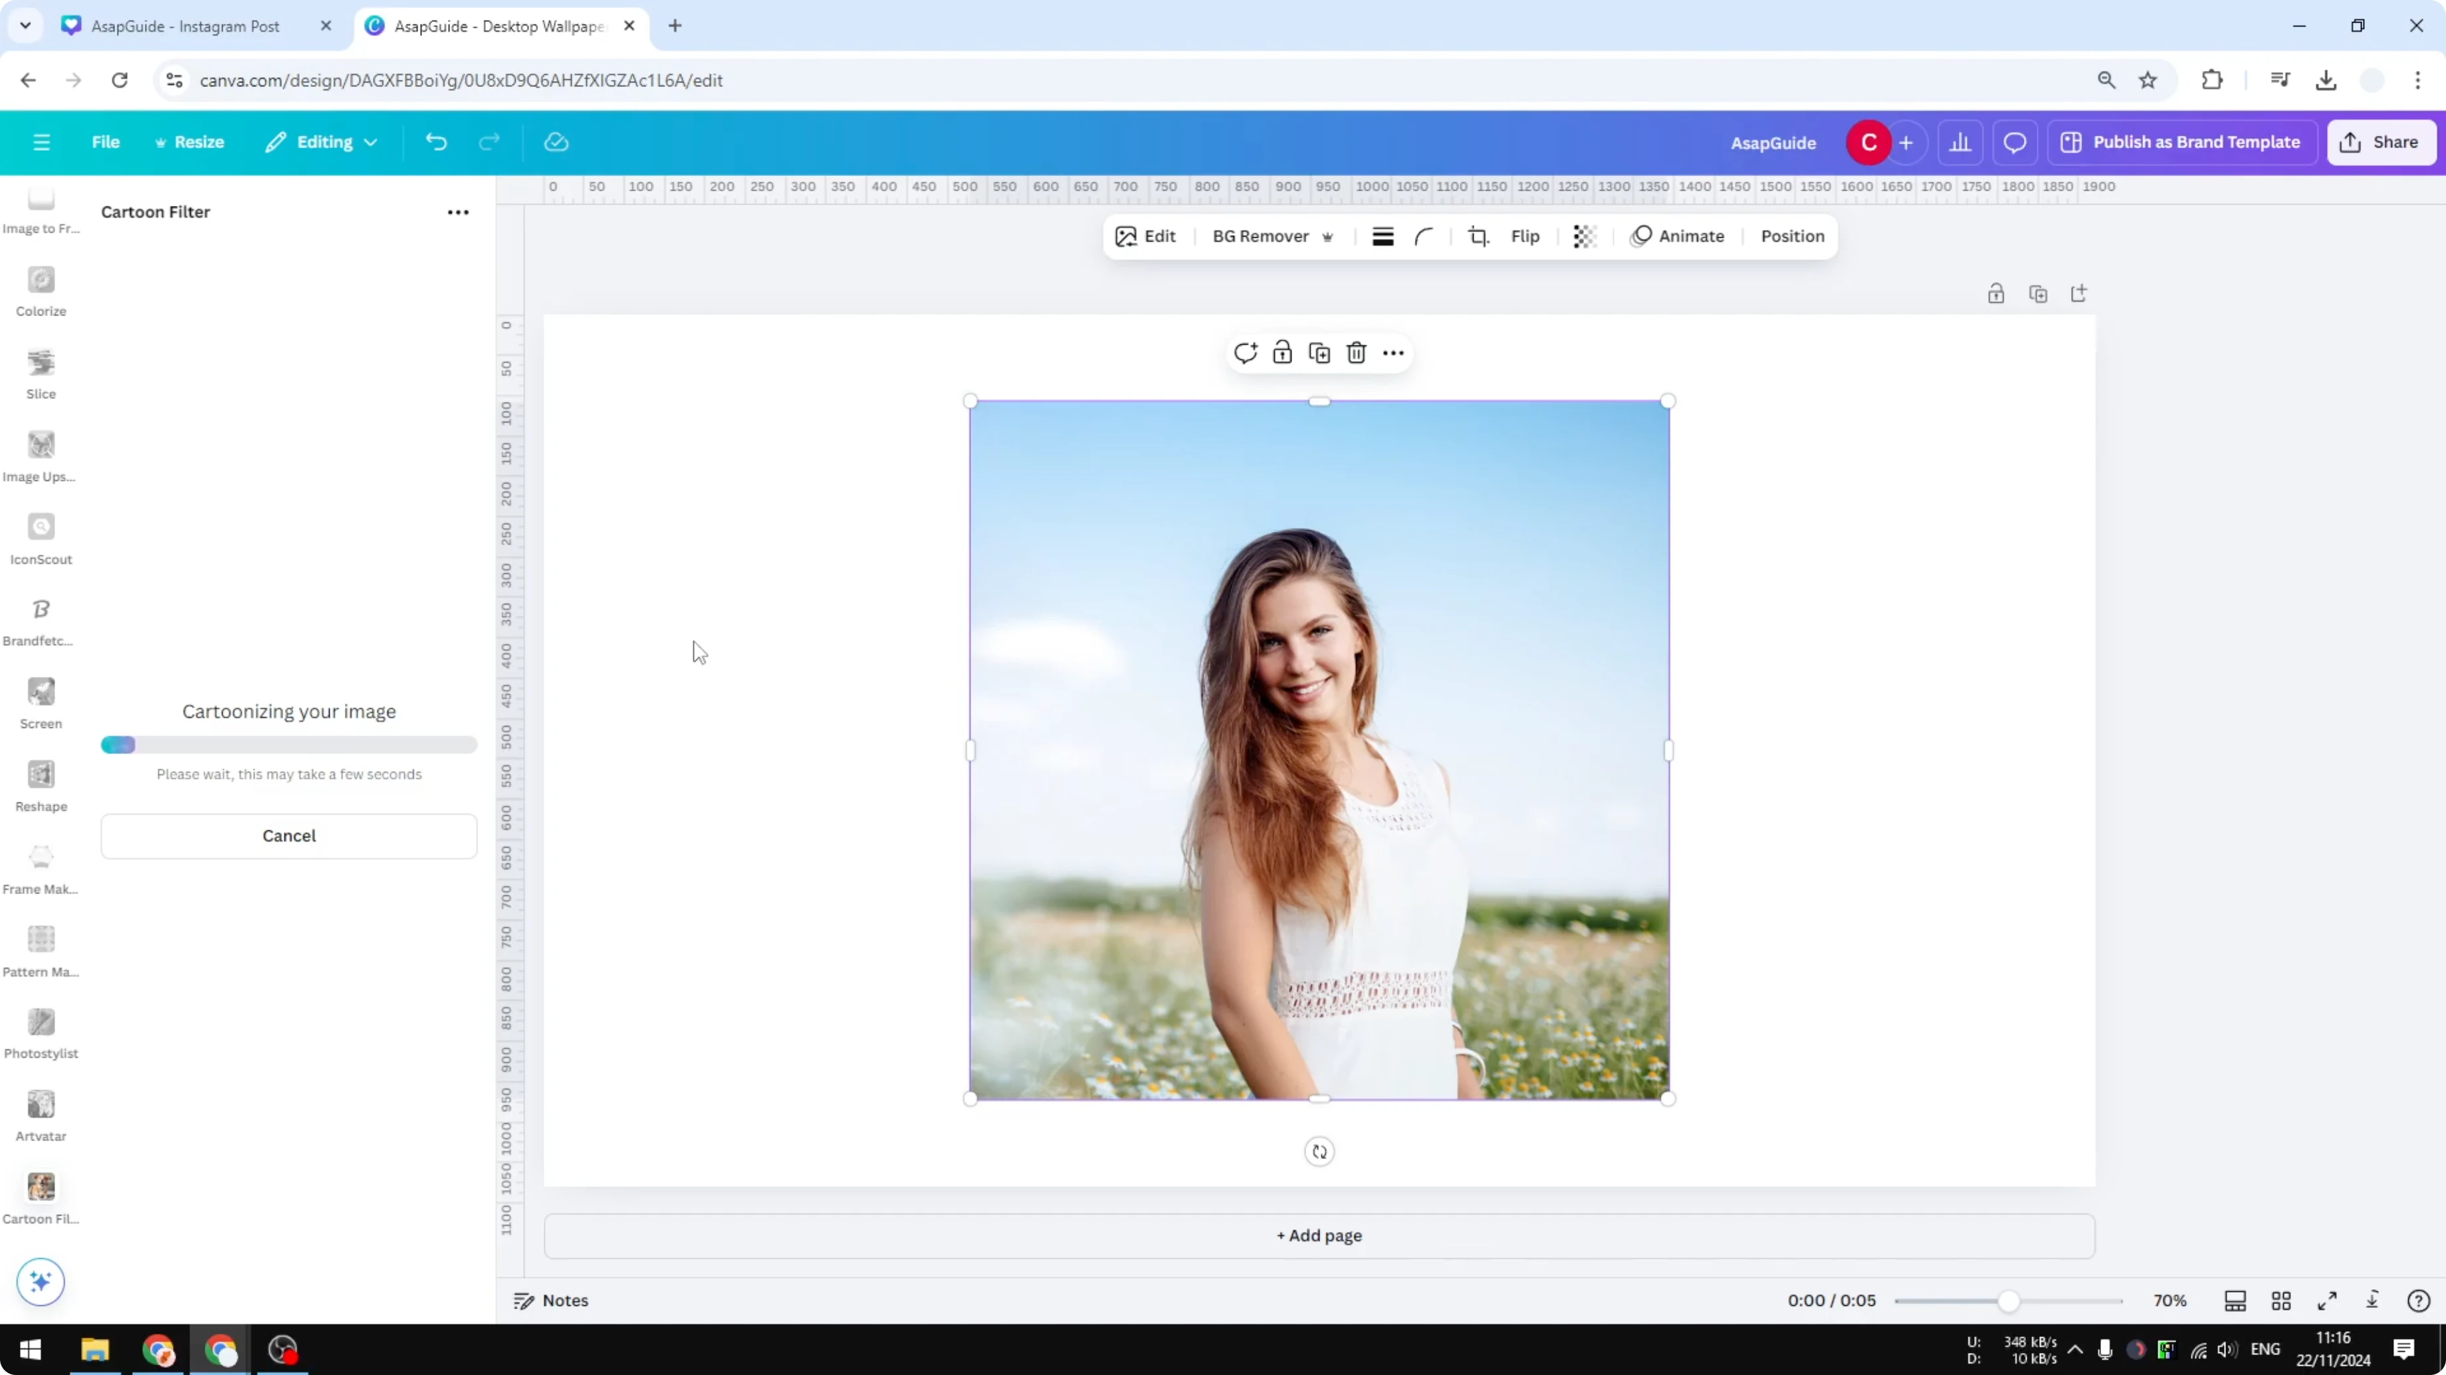Screen dimensions: 2446x1375
Task: Open the Photostylist tool
Action: [x=41, y=1030]
